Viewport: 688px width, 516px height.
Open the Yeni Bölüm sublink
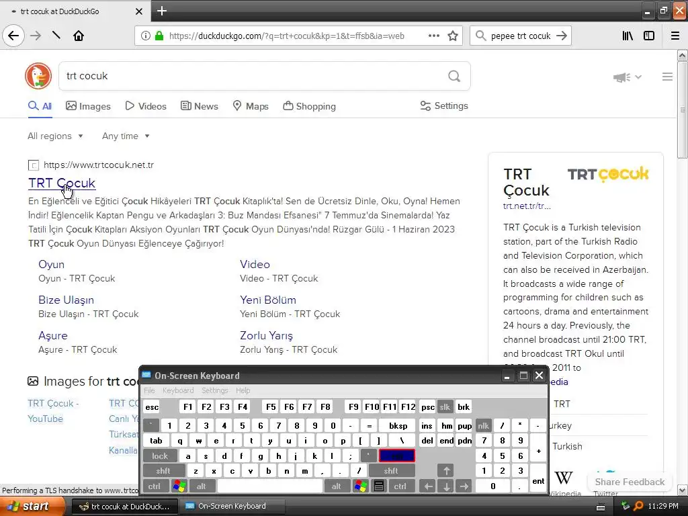[x=267, y=300]
